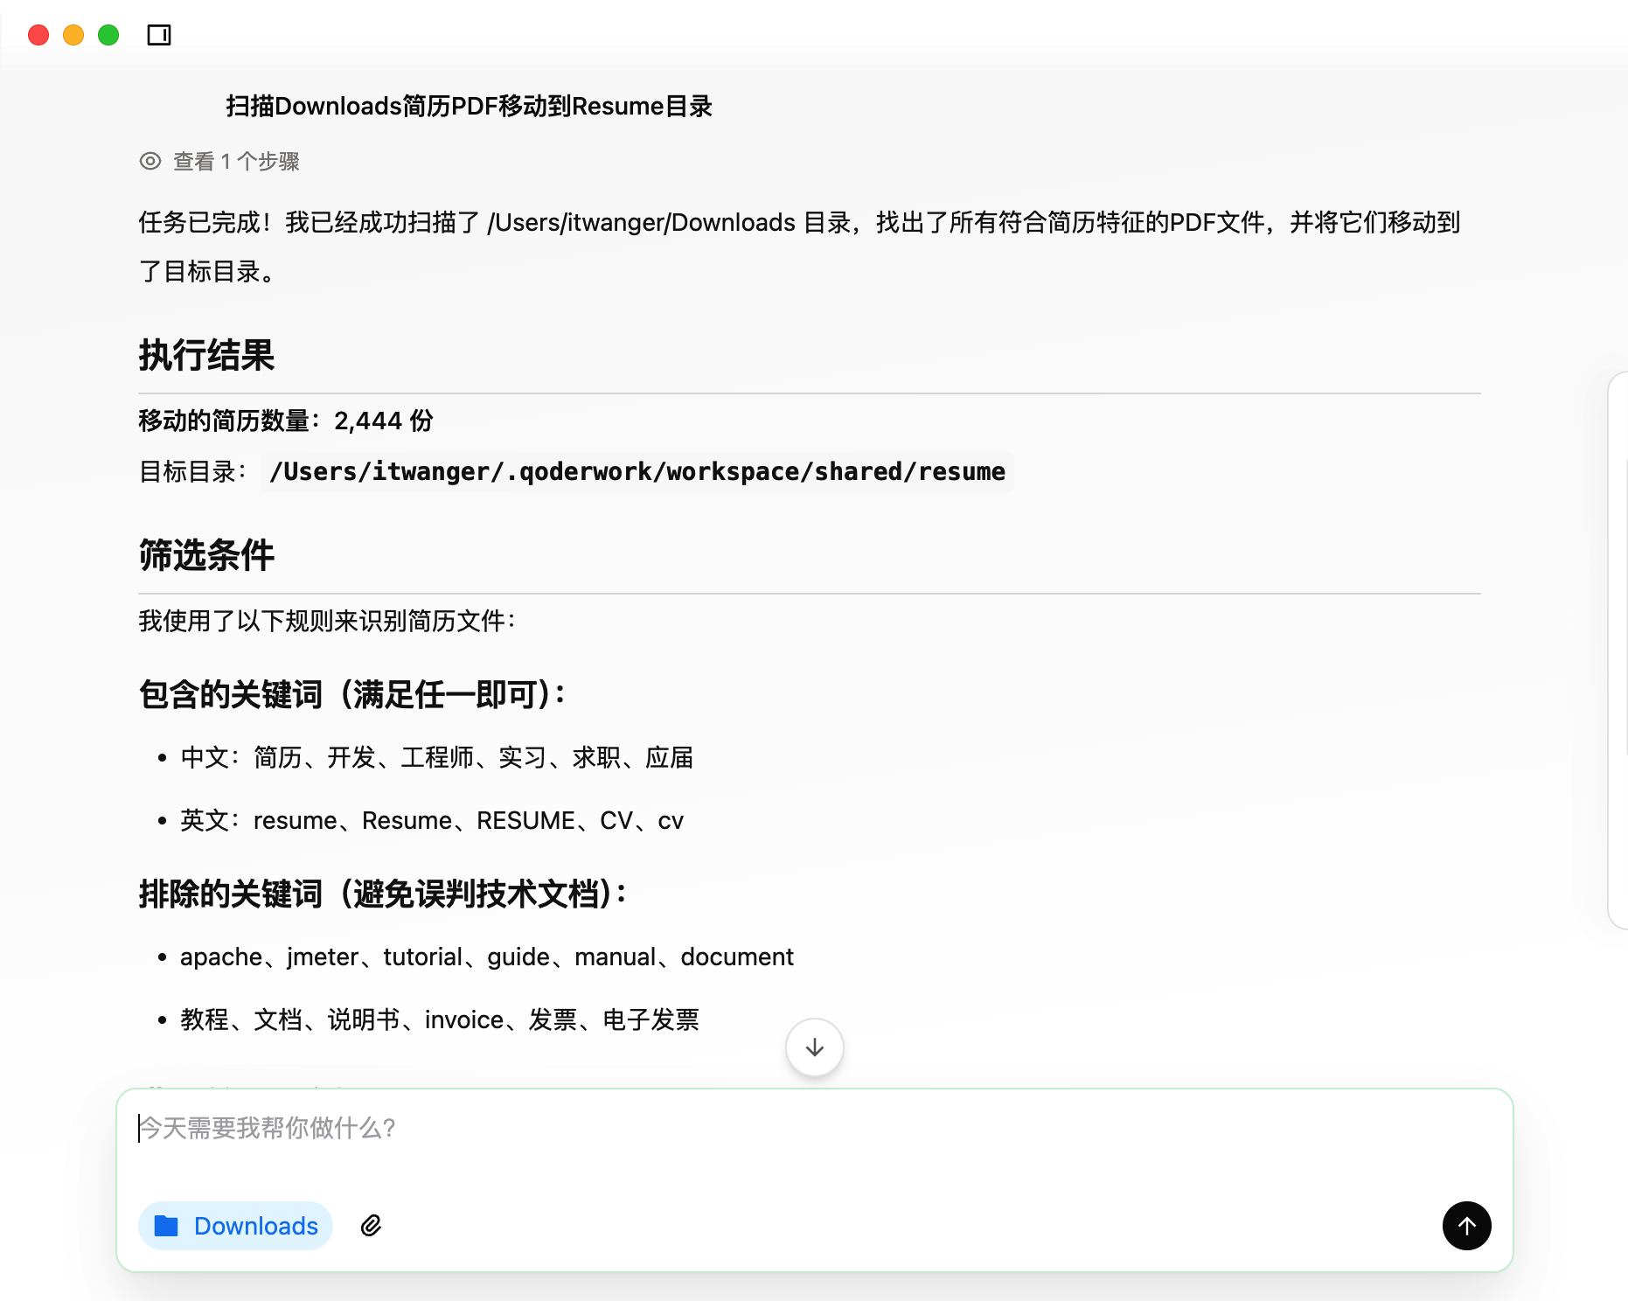The height and width of the screenshot is (1301, 1628).
Task: Click the 排除的关键词 subheading
Action: click(383, 894)
